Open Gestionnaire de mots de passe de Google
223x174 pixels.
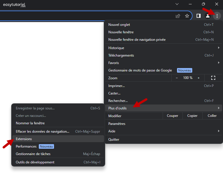(164, 70)
